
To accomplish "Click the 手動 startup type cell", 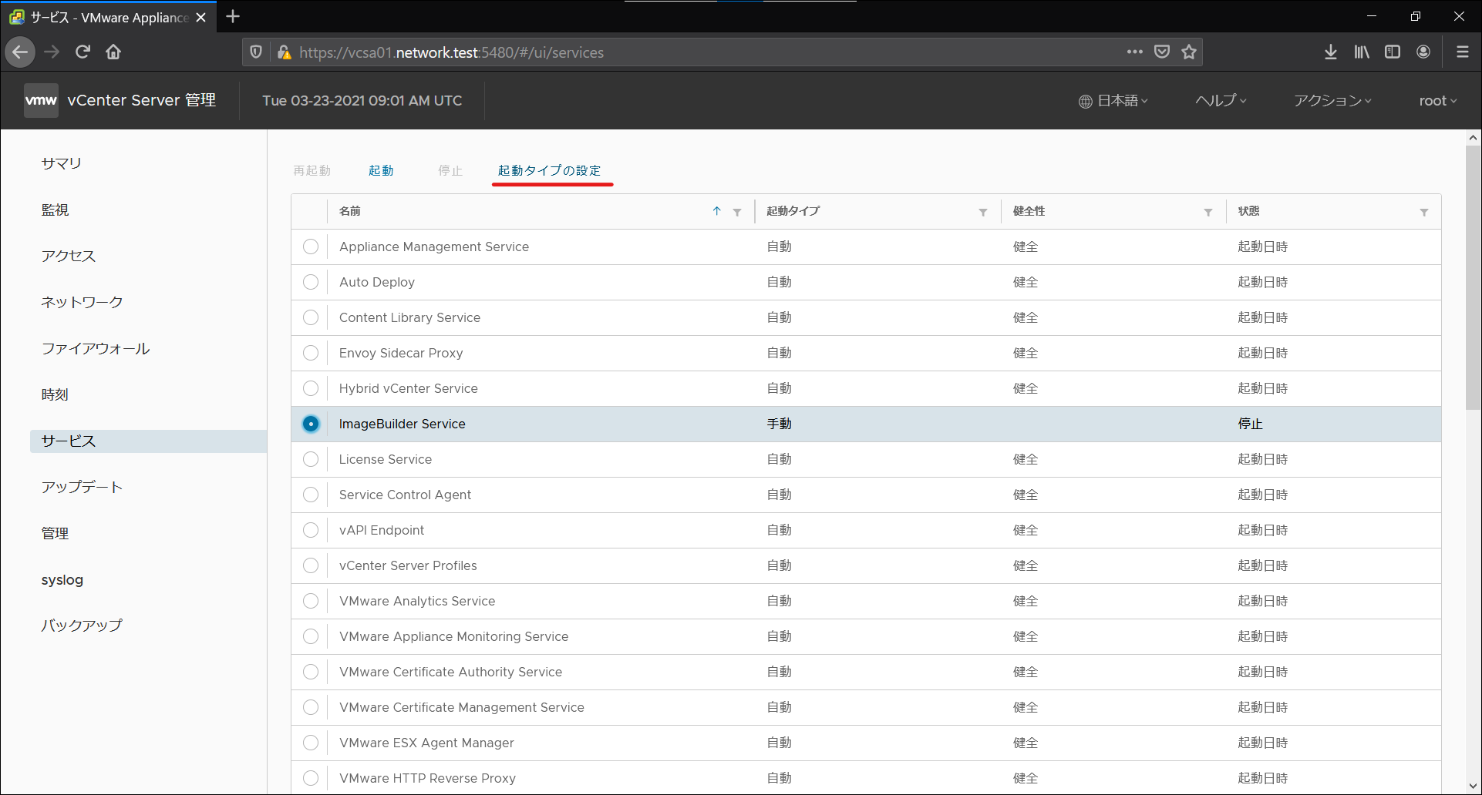I will tap(780, 424).
